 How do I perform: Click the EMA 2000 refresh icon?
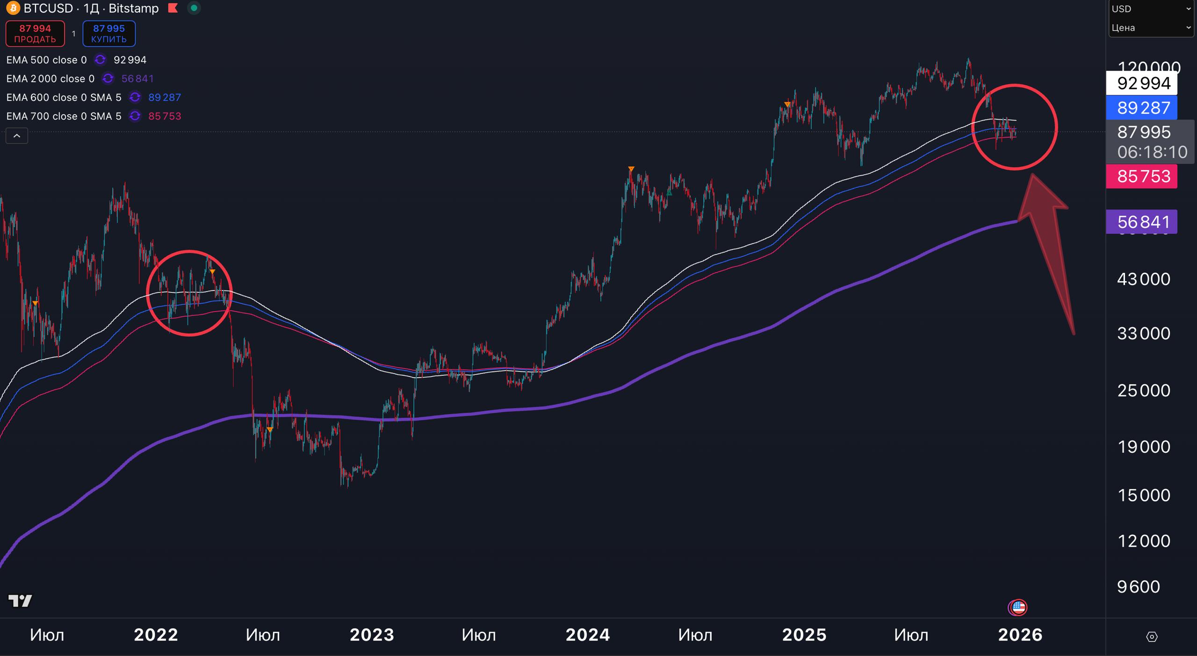[108, 78]
